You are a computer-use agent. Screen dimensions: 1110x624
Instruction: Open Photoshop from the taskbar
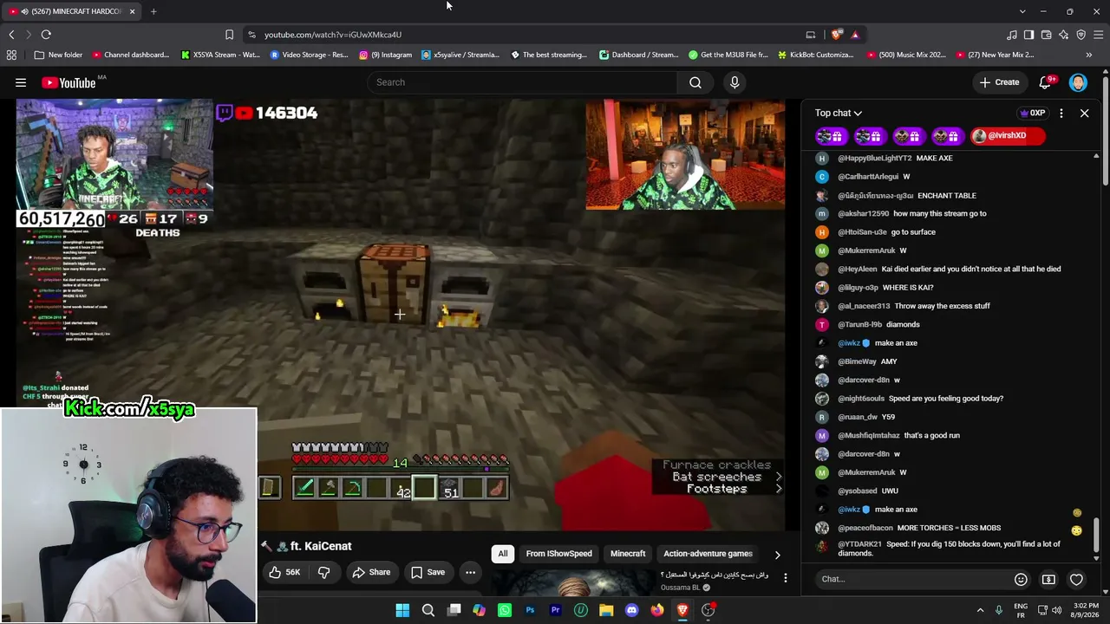coord(530,610)
